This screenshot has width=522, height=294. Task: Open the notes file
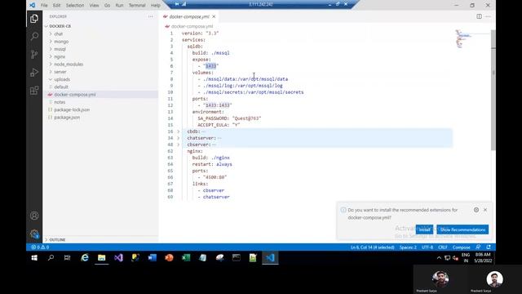pyautogui.click(x=60, y=102)
